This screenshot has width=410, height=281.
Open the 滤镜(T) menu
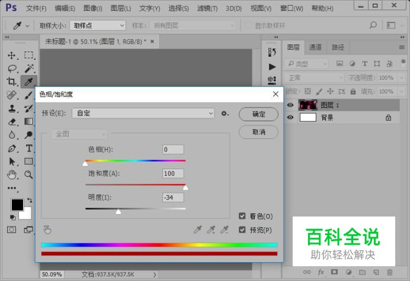[207, 8]
